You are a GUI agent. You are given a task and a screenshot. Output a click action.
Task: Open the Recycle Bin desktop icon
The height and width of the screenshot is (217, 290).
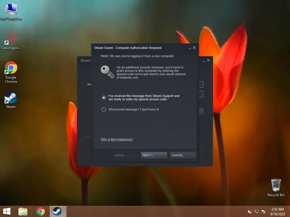coord(276,188)
